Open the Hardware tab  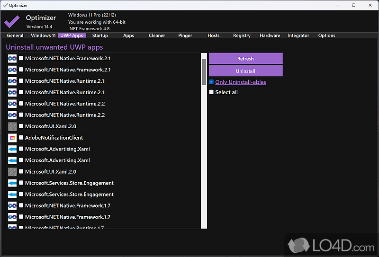point(270,35)
